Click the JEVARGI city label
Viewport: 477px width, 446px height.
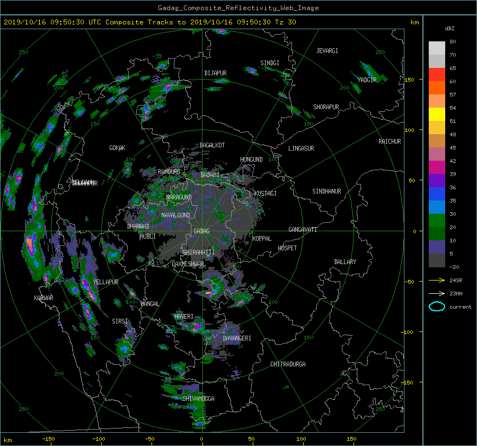point(327,51)
